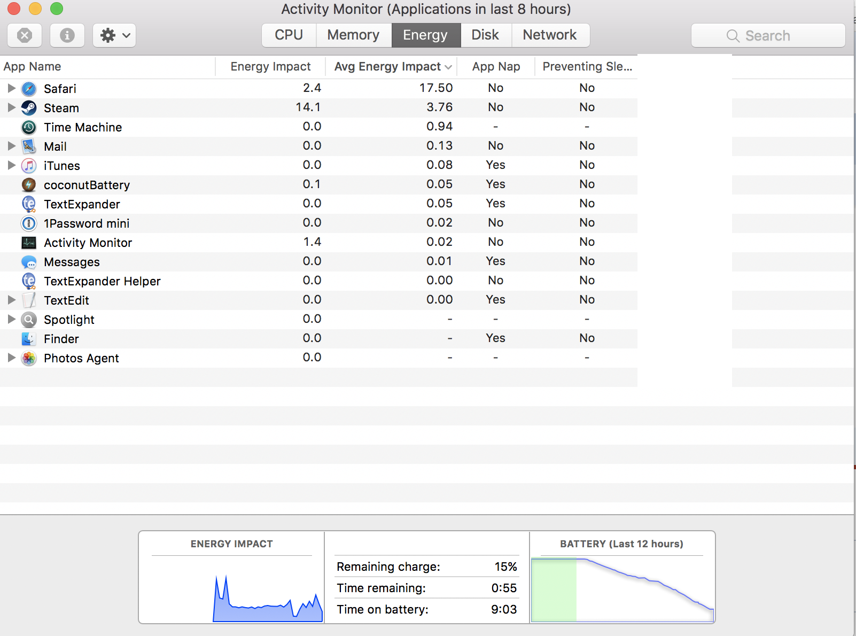Click Activity Monitor's 1.4 energy impact value
Image resolution: width=856 pixels, height=636 pixels.
312,242
